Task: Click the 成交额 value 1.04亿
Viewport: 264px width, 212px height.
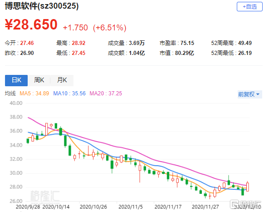Action: 137,53
